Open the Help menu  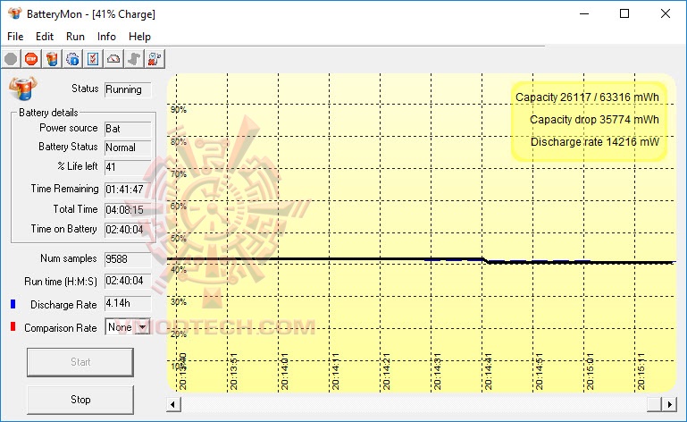(x=139, y=37)
